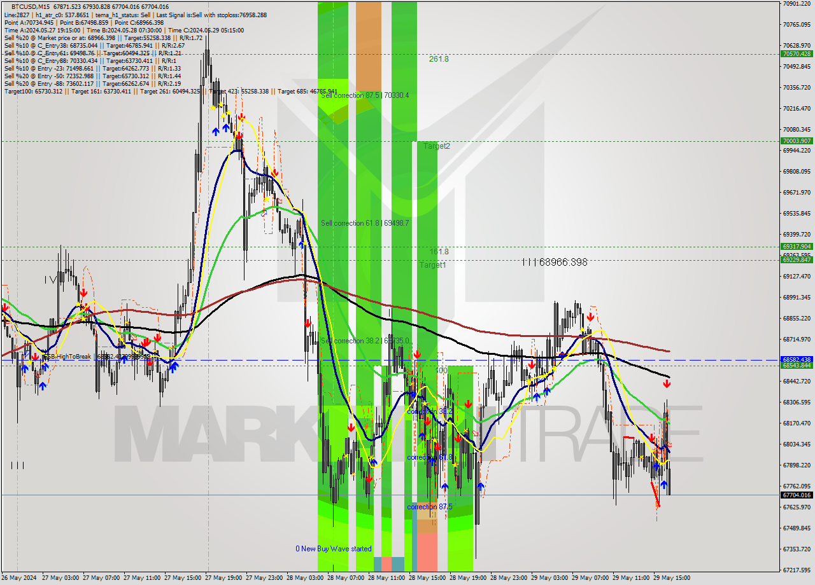Screen dimensions: 815x585
Task: Click green price tag 70570.428
Action: 797,54
